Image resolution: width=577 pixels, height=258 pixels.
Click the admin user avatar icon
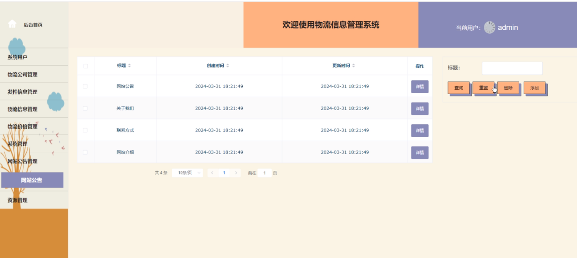point(489,28)
